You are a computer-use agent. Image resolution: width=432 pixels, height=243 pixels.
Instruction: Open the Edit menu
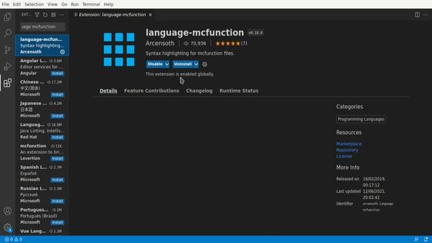[x=17, y=5]
